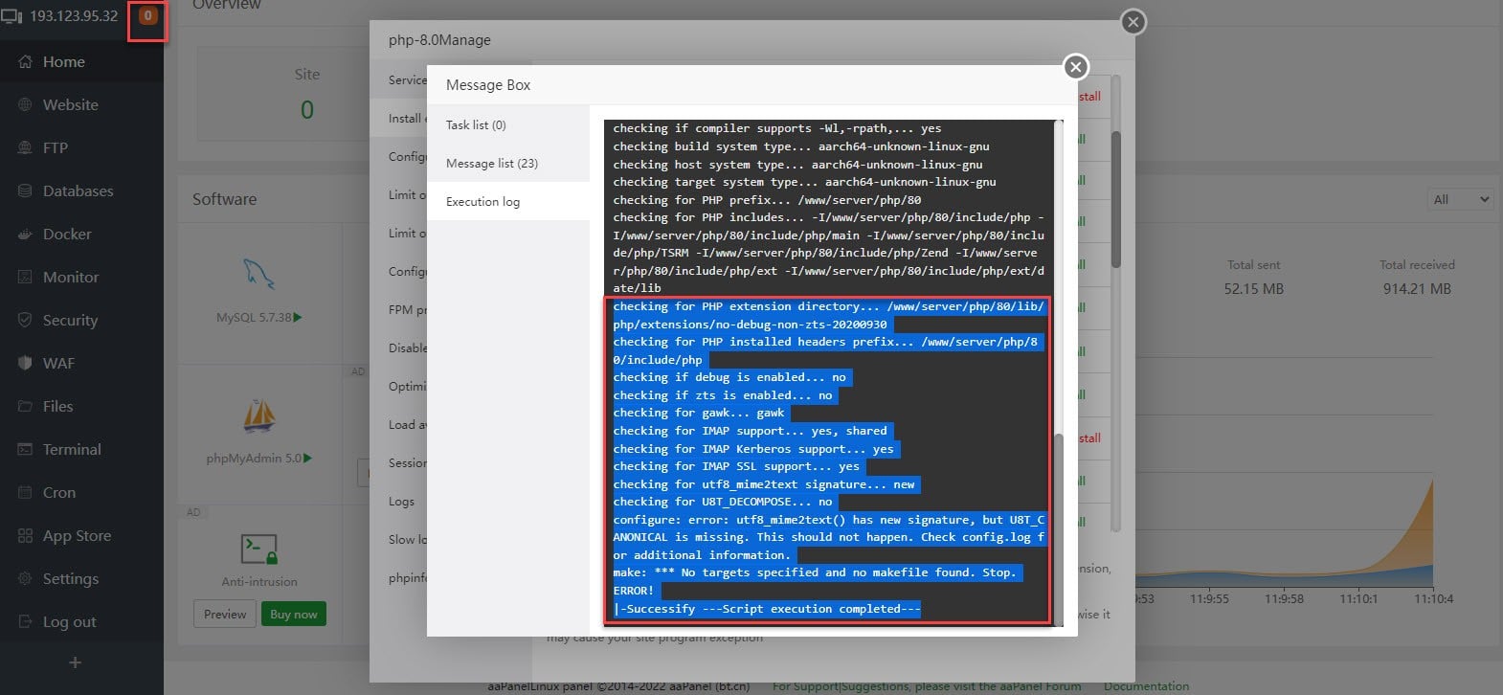Select the Databases icon in sidebar

coord(25,191)
